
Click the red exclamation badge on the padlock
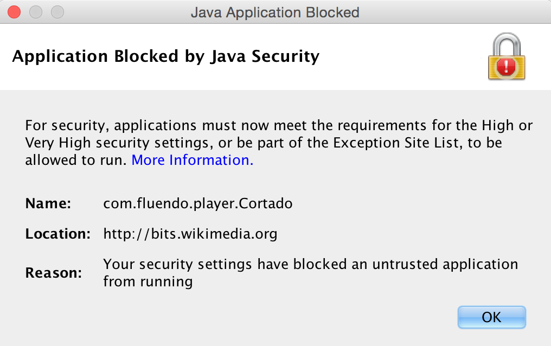point(507,67)
